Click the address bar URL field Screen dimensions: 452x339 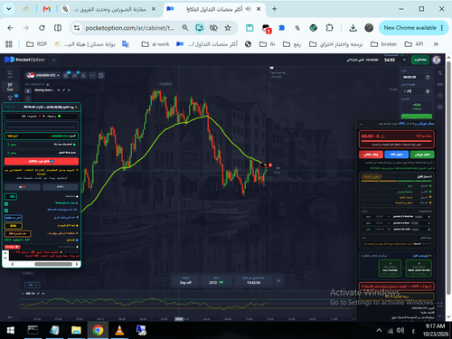130,28
